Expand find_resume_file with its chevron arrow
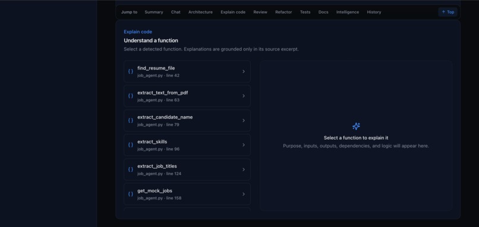 point(244,71)
